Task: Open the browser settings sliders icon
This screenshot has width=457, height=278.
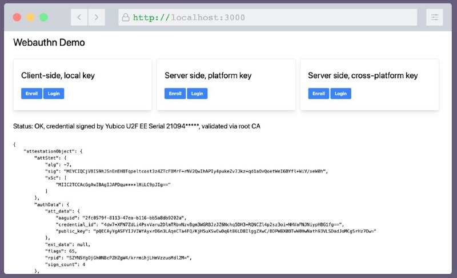Action: coord(435,18)
